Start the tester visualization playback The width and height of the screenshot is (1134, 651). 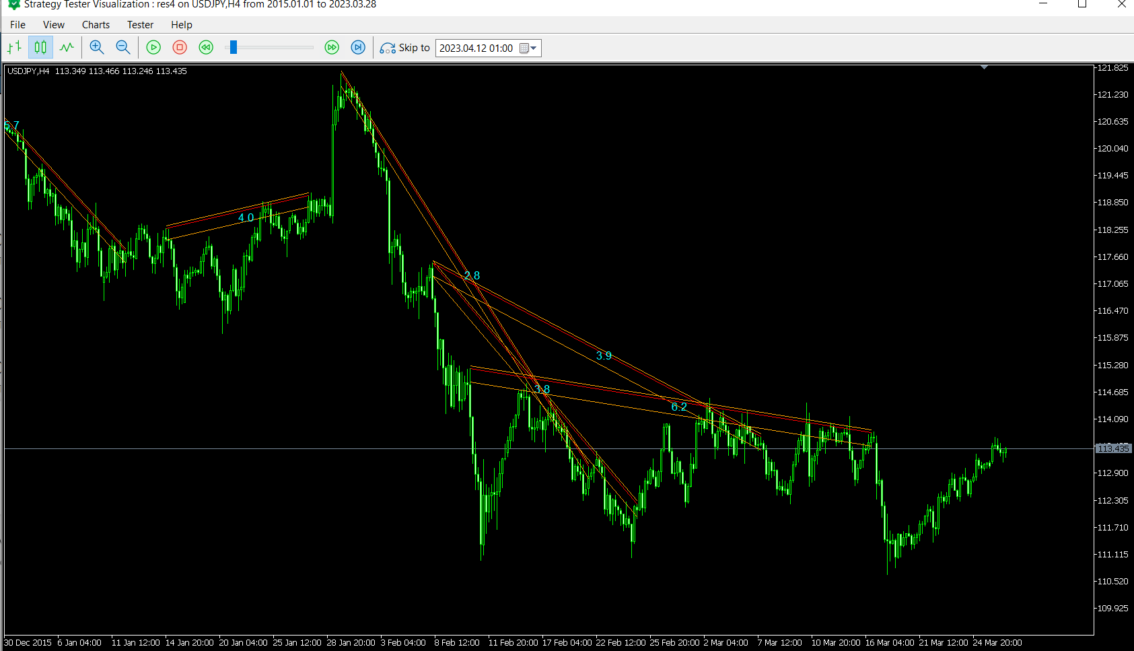[x=153, y=48]
